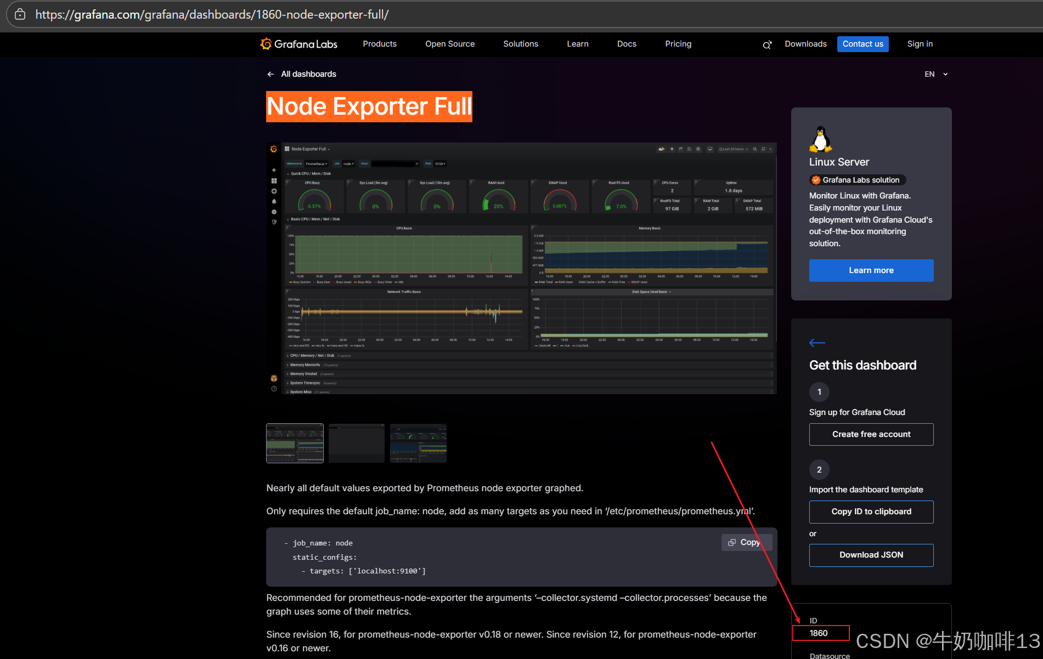Select the third dashboard thumbnail
This screenshot has height=659, width=1043.
(x=418, y=443)
